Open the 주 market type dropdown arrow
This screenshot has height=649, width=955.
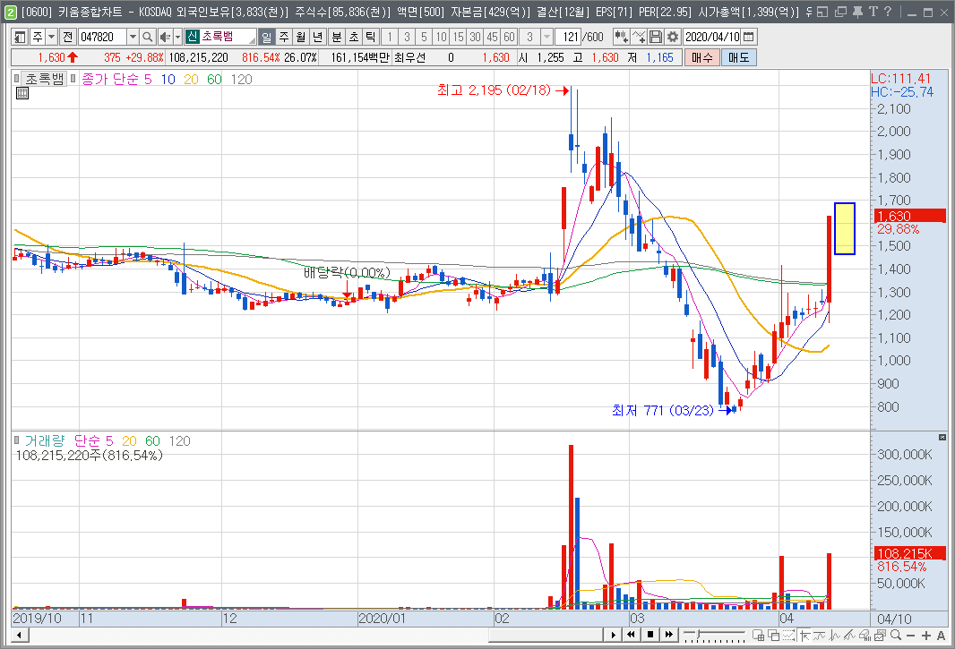click(x=52, y=37)
